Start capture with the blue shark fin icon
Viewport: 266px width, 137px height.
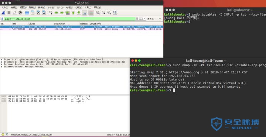tap(3, 13)
